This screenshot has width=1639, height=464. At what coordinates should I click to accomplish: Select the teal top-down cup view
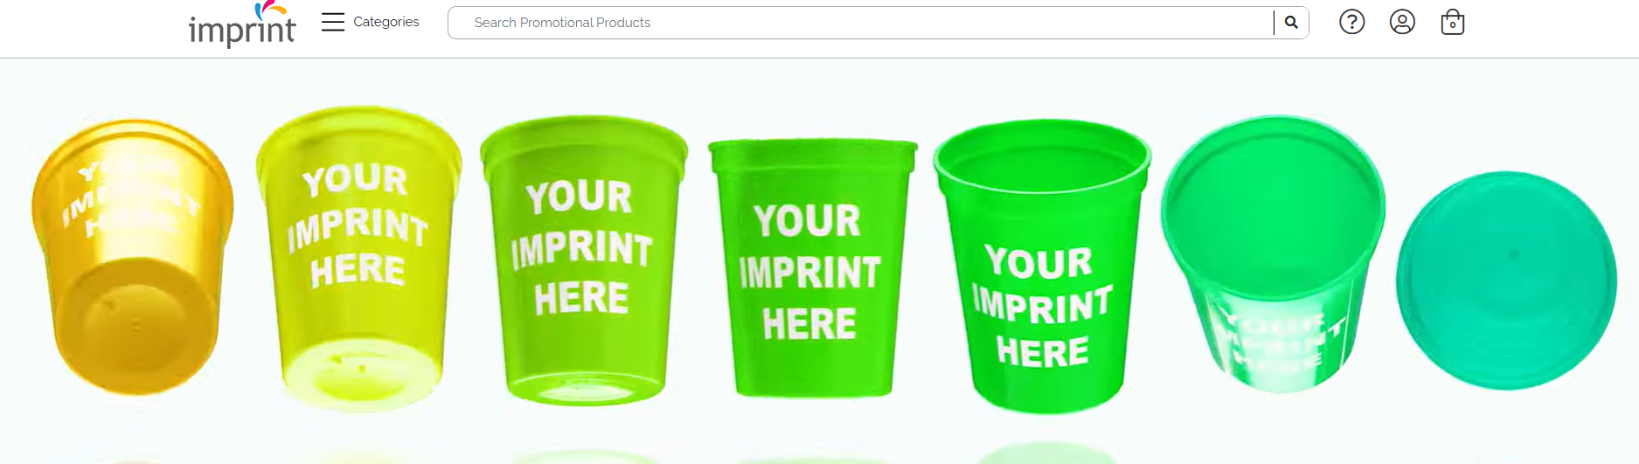click(1507, 280)
